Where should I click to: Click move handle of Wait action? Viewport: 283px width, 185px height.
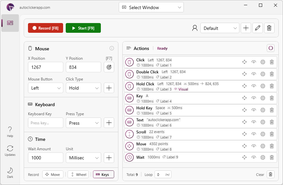244,157
